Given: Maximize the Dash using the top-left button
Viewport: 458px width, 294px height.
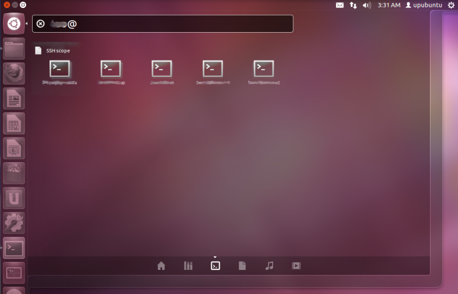Looking at the screenshot, I should tap(23, 5).
